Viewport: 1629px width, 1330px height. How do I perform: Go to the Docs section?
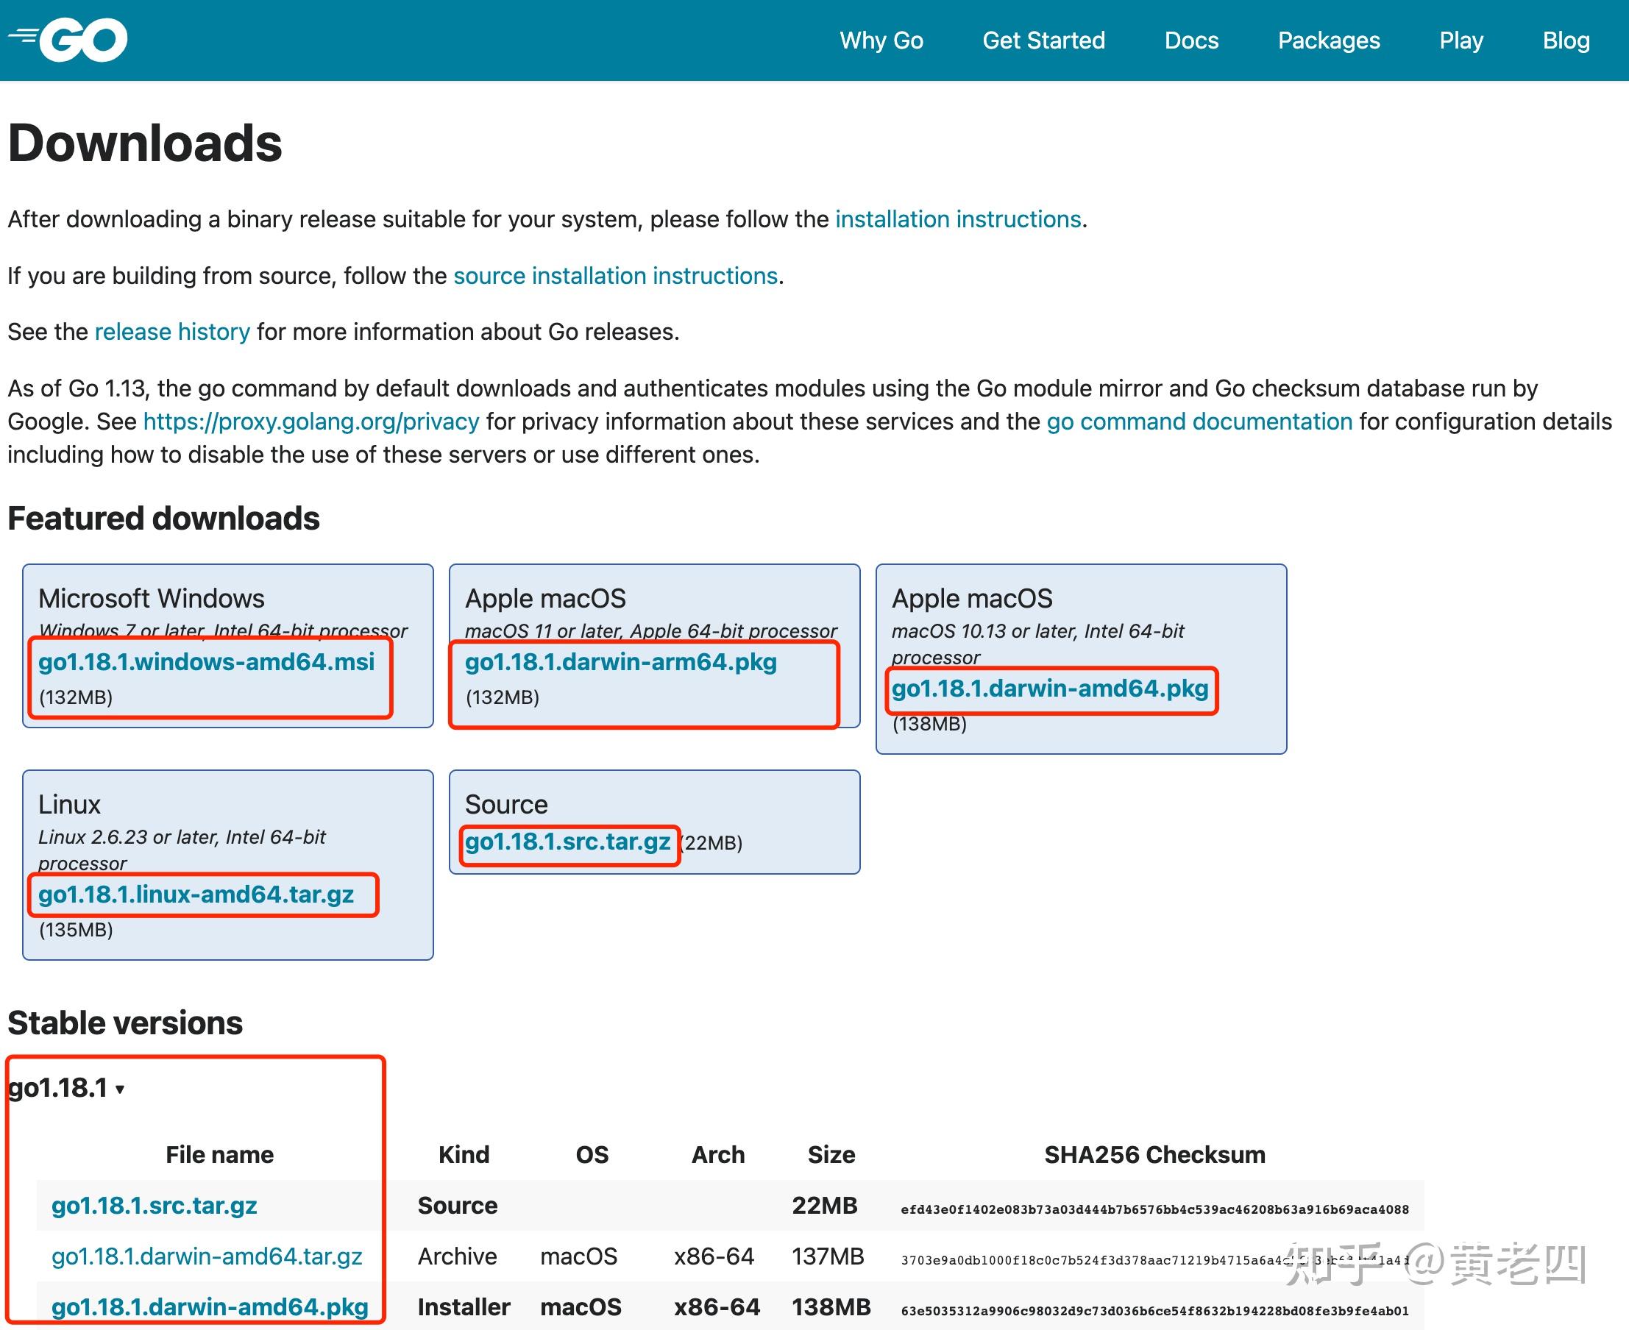point(1191,40)
